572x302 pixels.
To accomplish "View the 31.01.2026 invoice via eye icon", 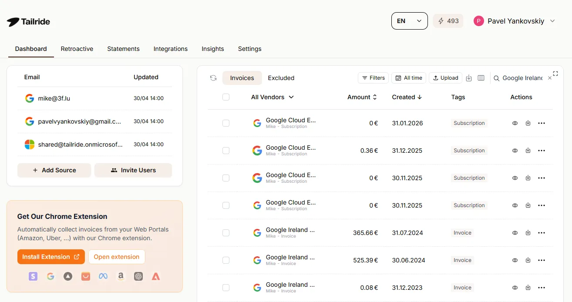I will tap(515, 123).
